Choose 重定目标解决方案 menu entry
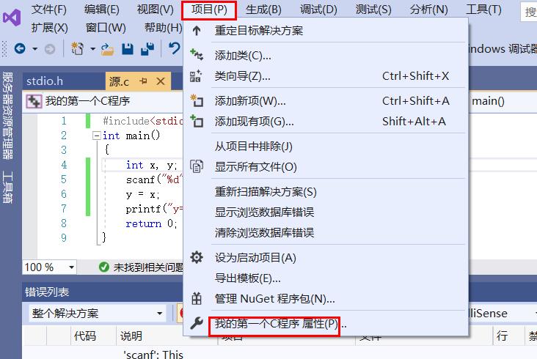The width and height of the screenshot is (537, 359). click(x=326, y=31)
